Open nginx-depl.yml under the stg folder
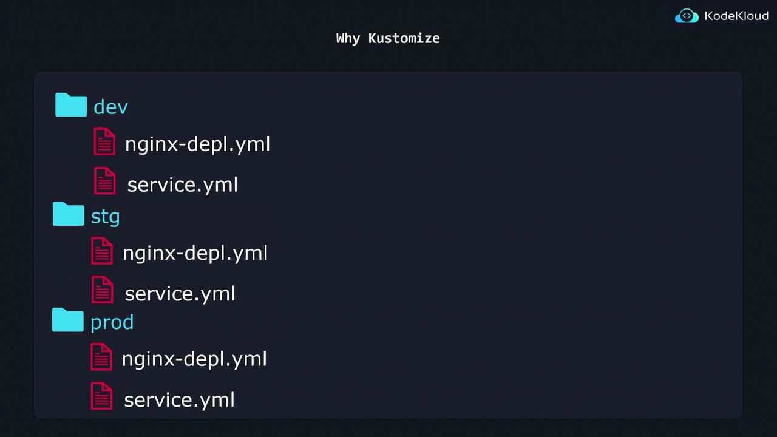The width and height of the screenshot is (777, 437). coord(195,253)
